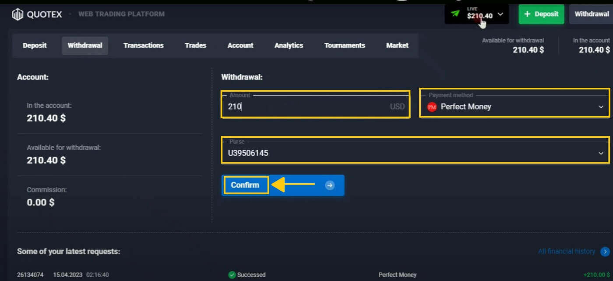Open the Payment method dropdown
This screenshot has width=613, height=281.
600,107
